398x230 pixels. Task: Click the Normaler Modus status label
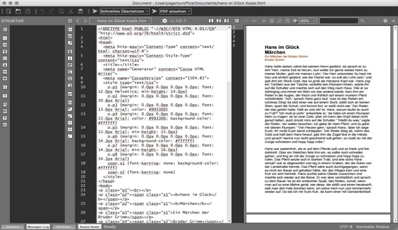(373, 227)
